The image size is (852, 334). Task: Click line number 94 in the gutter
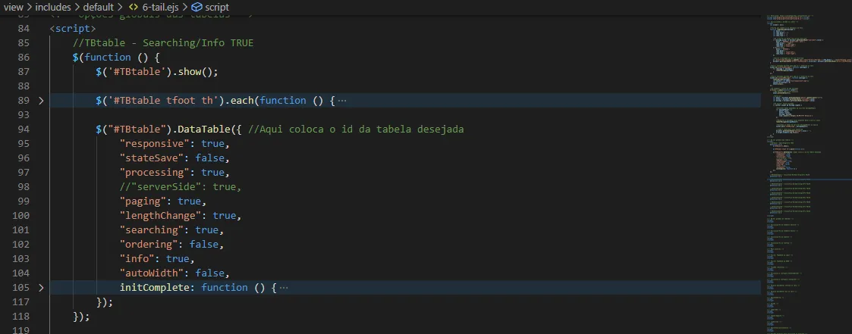(23, 129)
